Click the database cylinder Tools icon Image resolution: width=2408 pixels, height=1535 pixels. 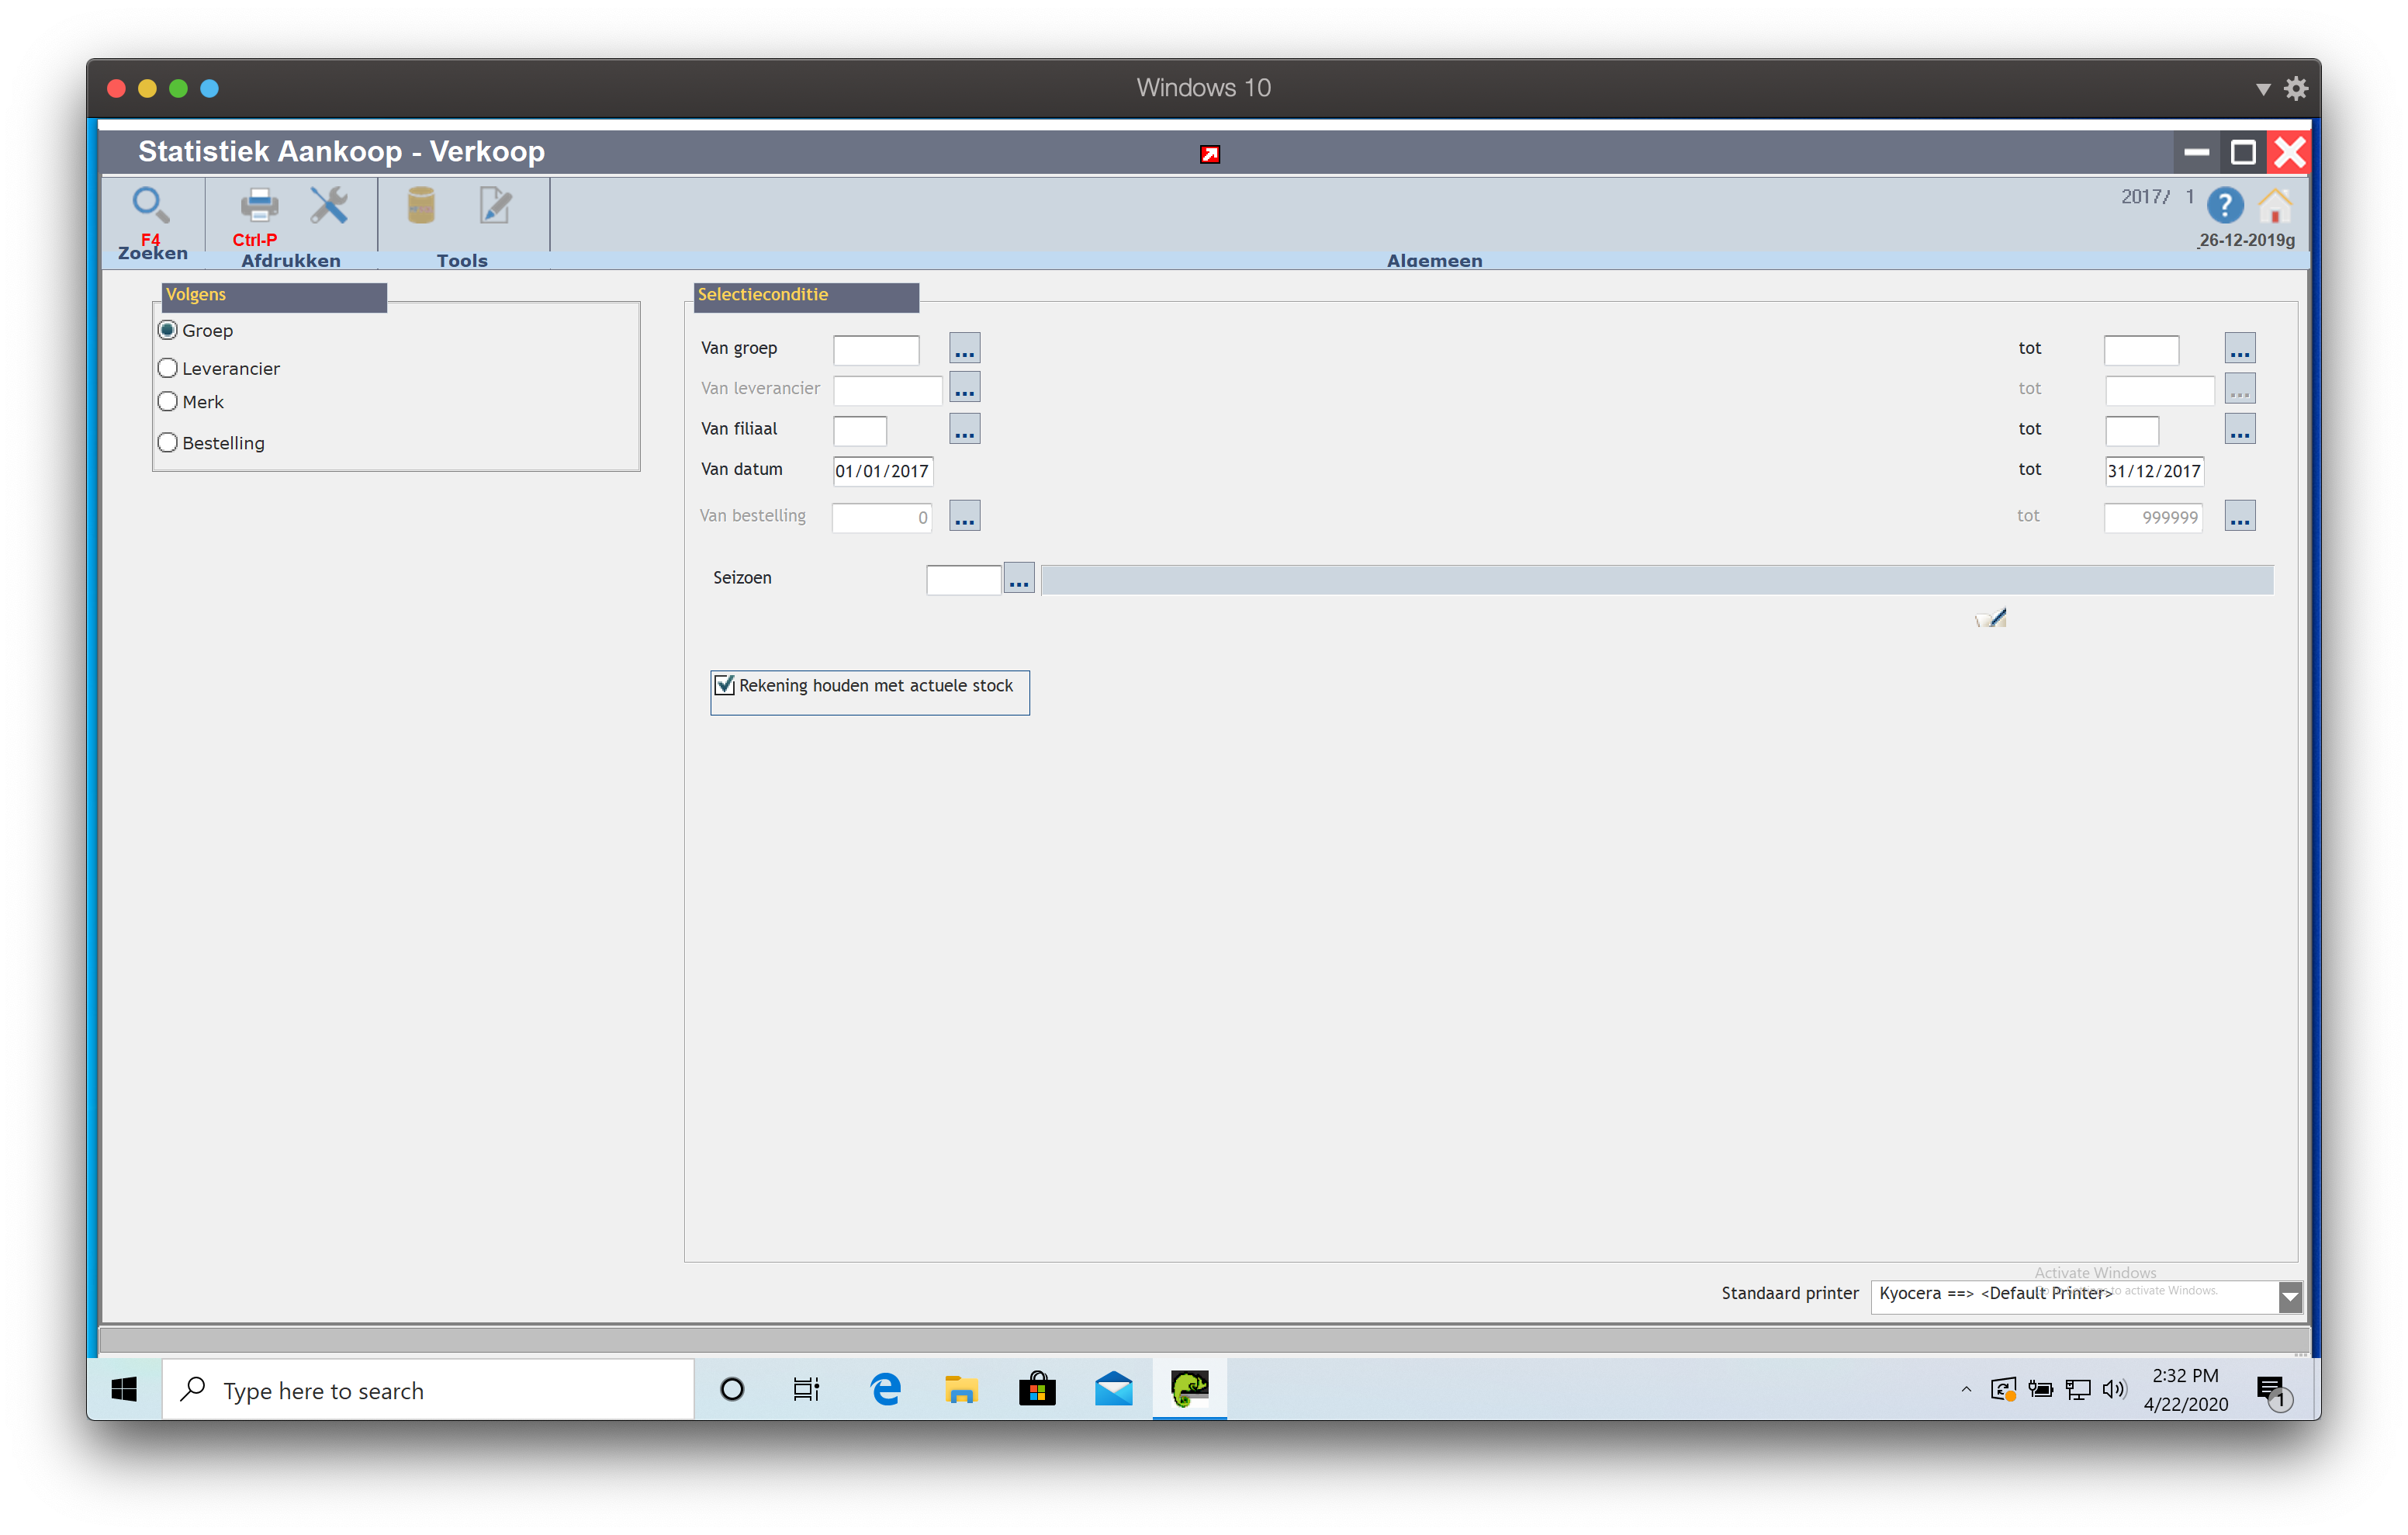coord(421,205)
